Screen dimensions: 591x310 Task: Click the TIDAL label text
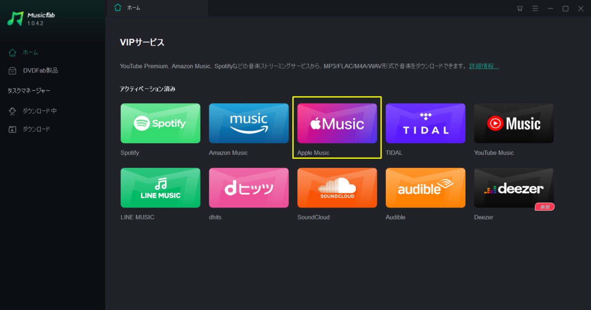(x=394, y=153)
